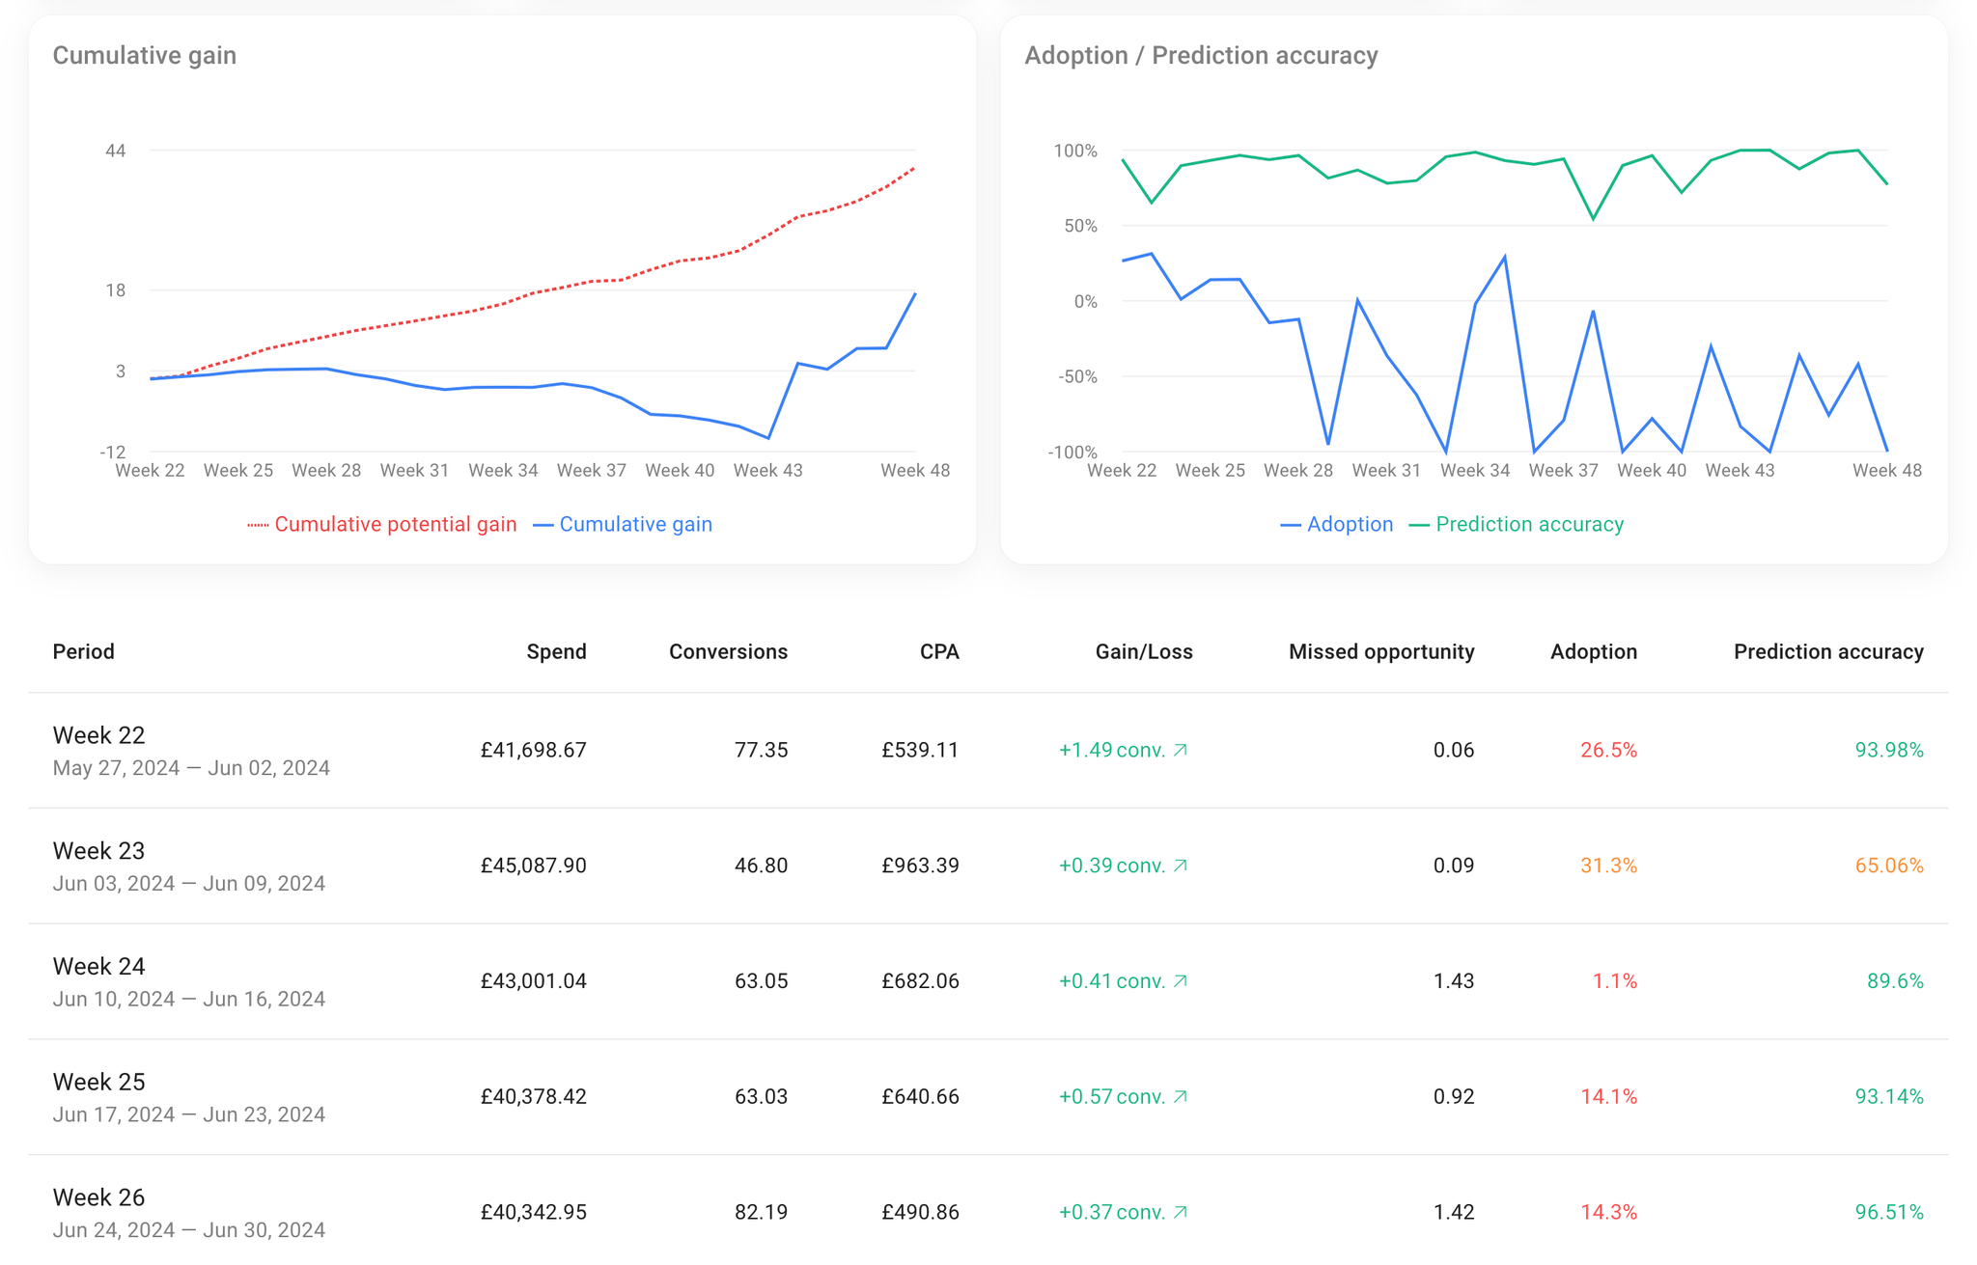
Task: Click the arrow icon in Week 24 gain
Action: [1181, 981]
